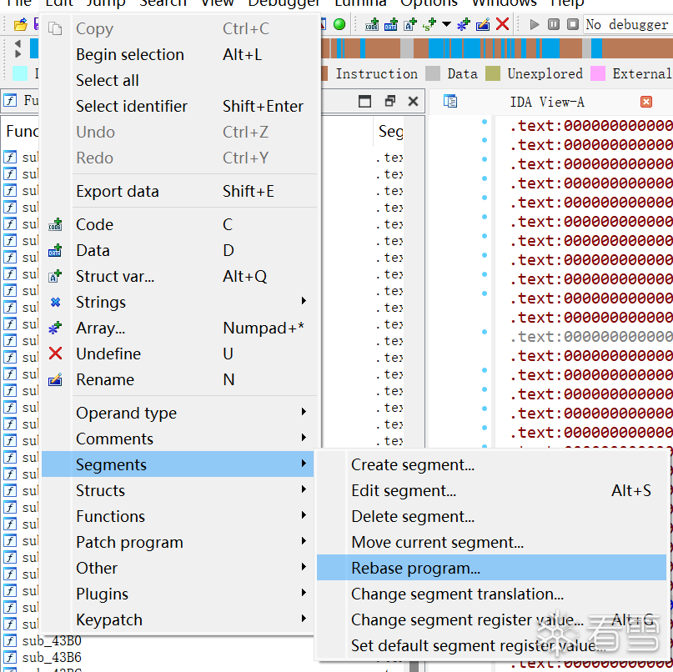Expand the Functions submenu in the Edit menu

[179, 516]
